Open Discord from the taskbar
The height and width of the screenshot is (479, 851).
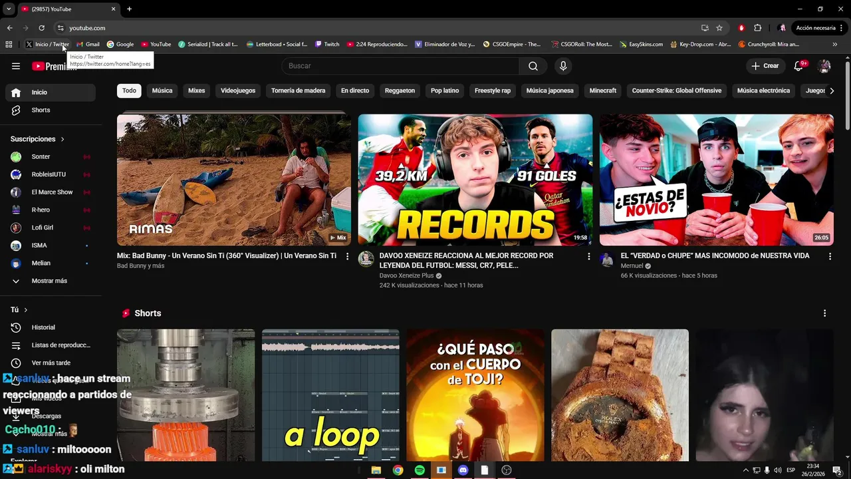click(463, 470)
